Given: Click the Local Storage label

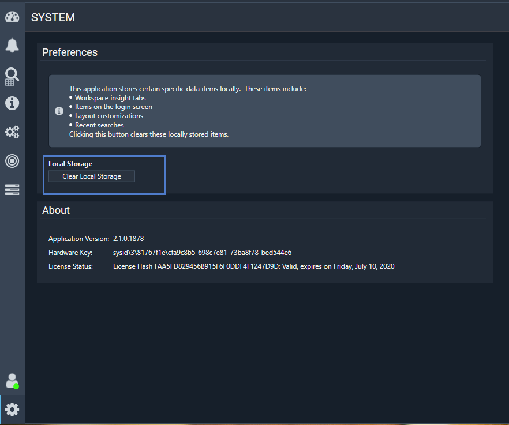Looking at the screenshot, I should (70, 164).
